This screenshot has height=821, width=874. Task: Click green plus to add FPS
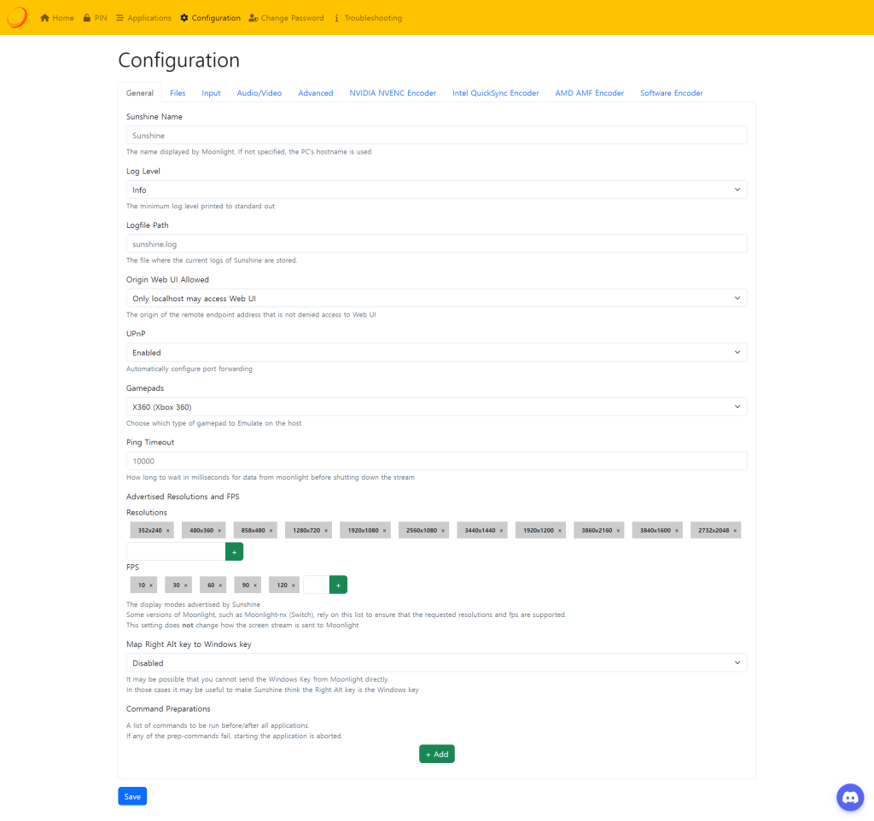click(338, 585)
